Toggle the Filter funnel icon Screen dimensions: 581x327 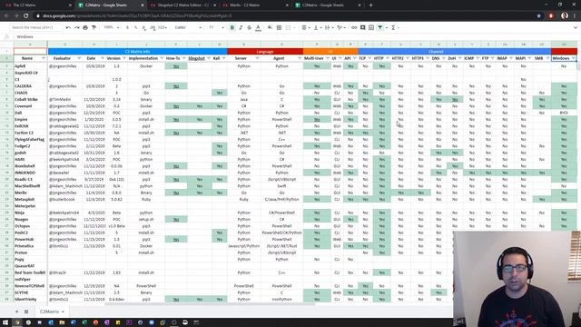pyautogui.click(x=379, y=27)
